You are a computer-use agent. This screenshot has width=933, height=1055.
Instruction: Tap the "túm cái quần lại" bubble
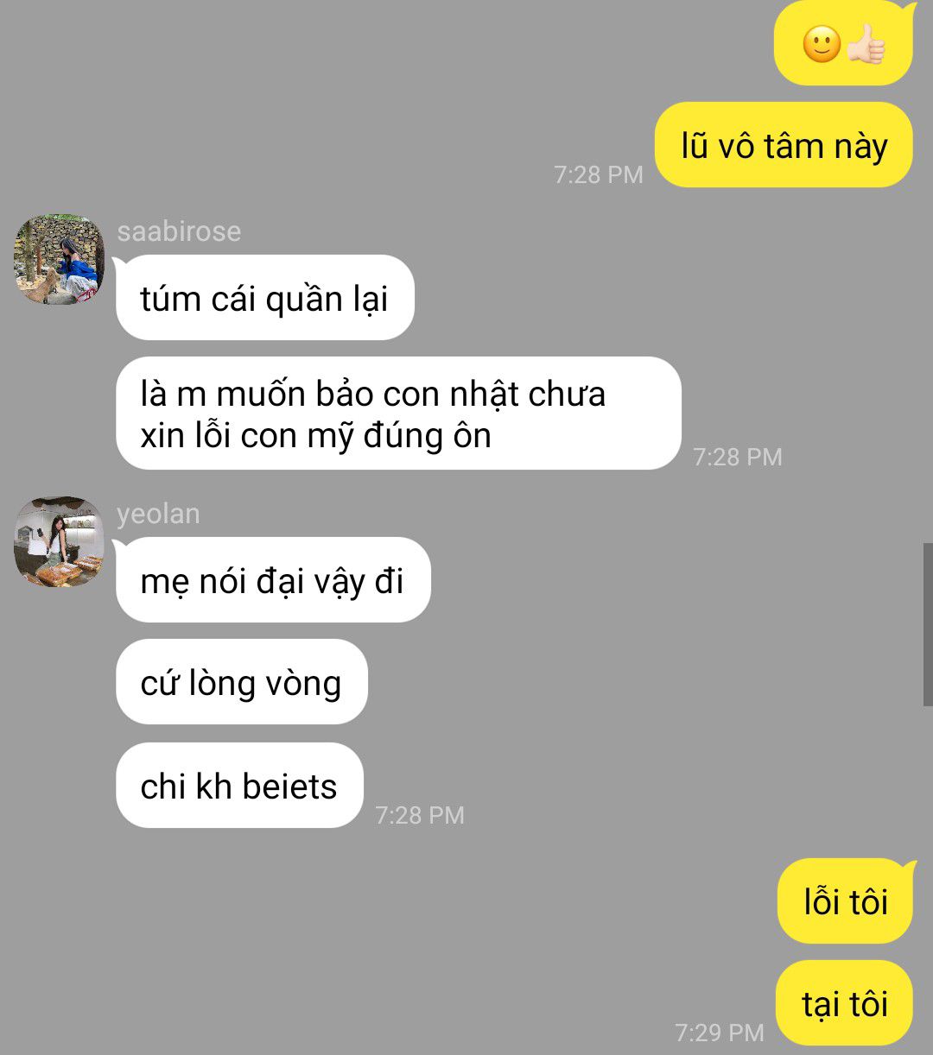point(264,298)
